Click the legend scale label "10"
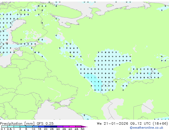This screenshot has height=130, width=169. (33, 129)
